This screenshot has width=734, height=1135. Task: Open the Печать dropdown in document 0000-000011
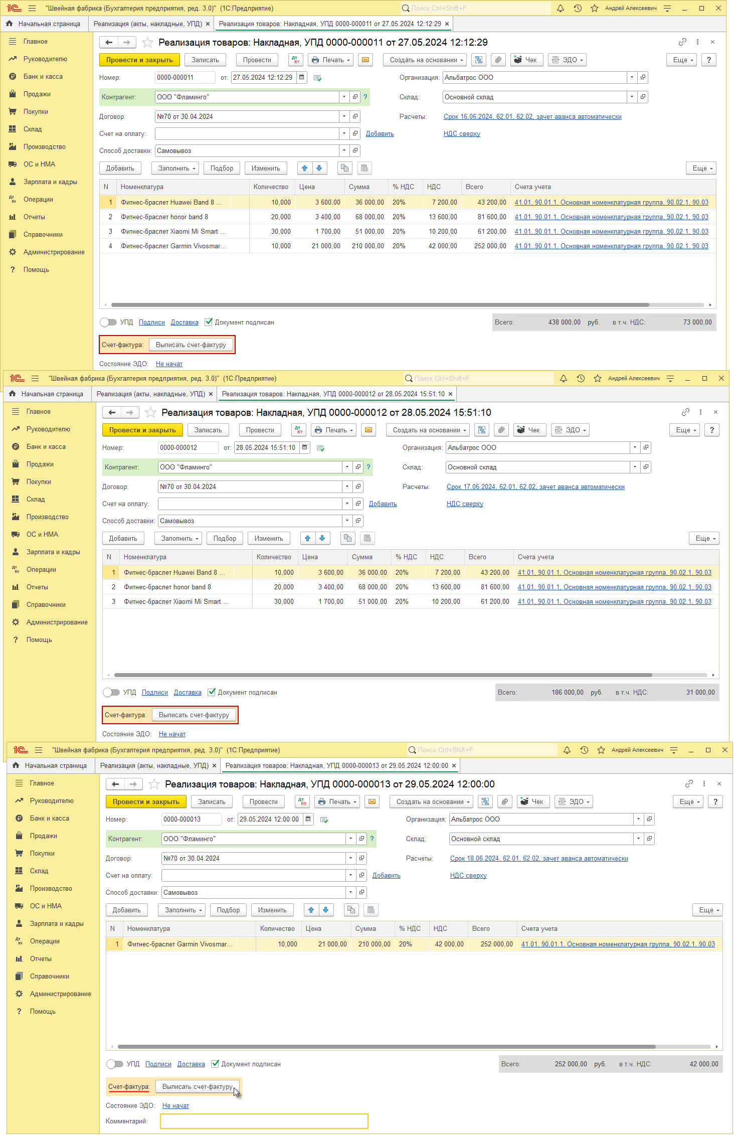pyautogui.click(x=330, y=60)
